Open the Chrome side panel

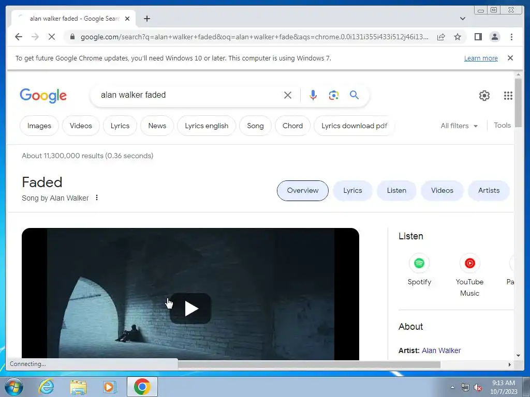[478, 37]
